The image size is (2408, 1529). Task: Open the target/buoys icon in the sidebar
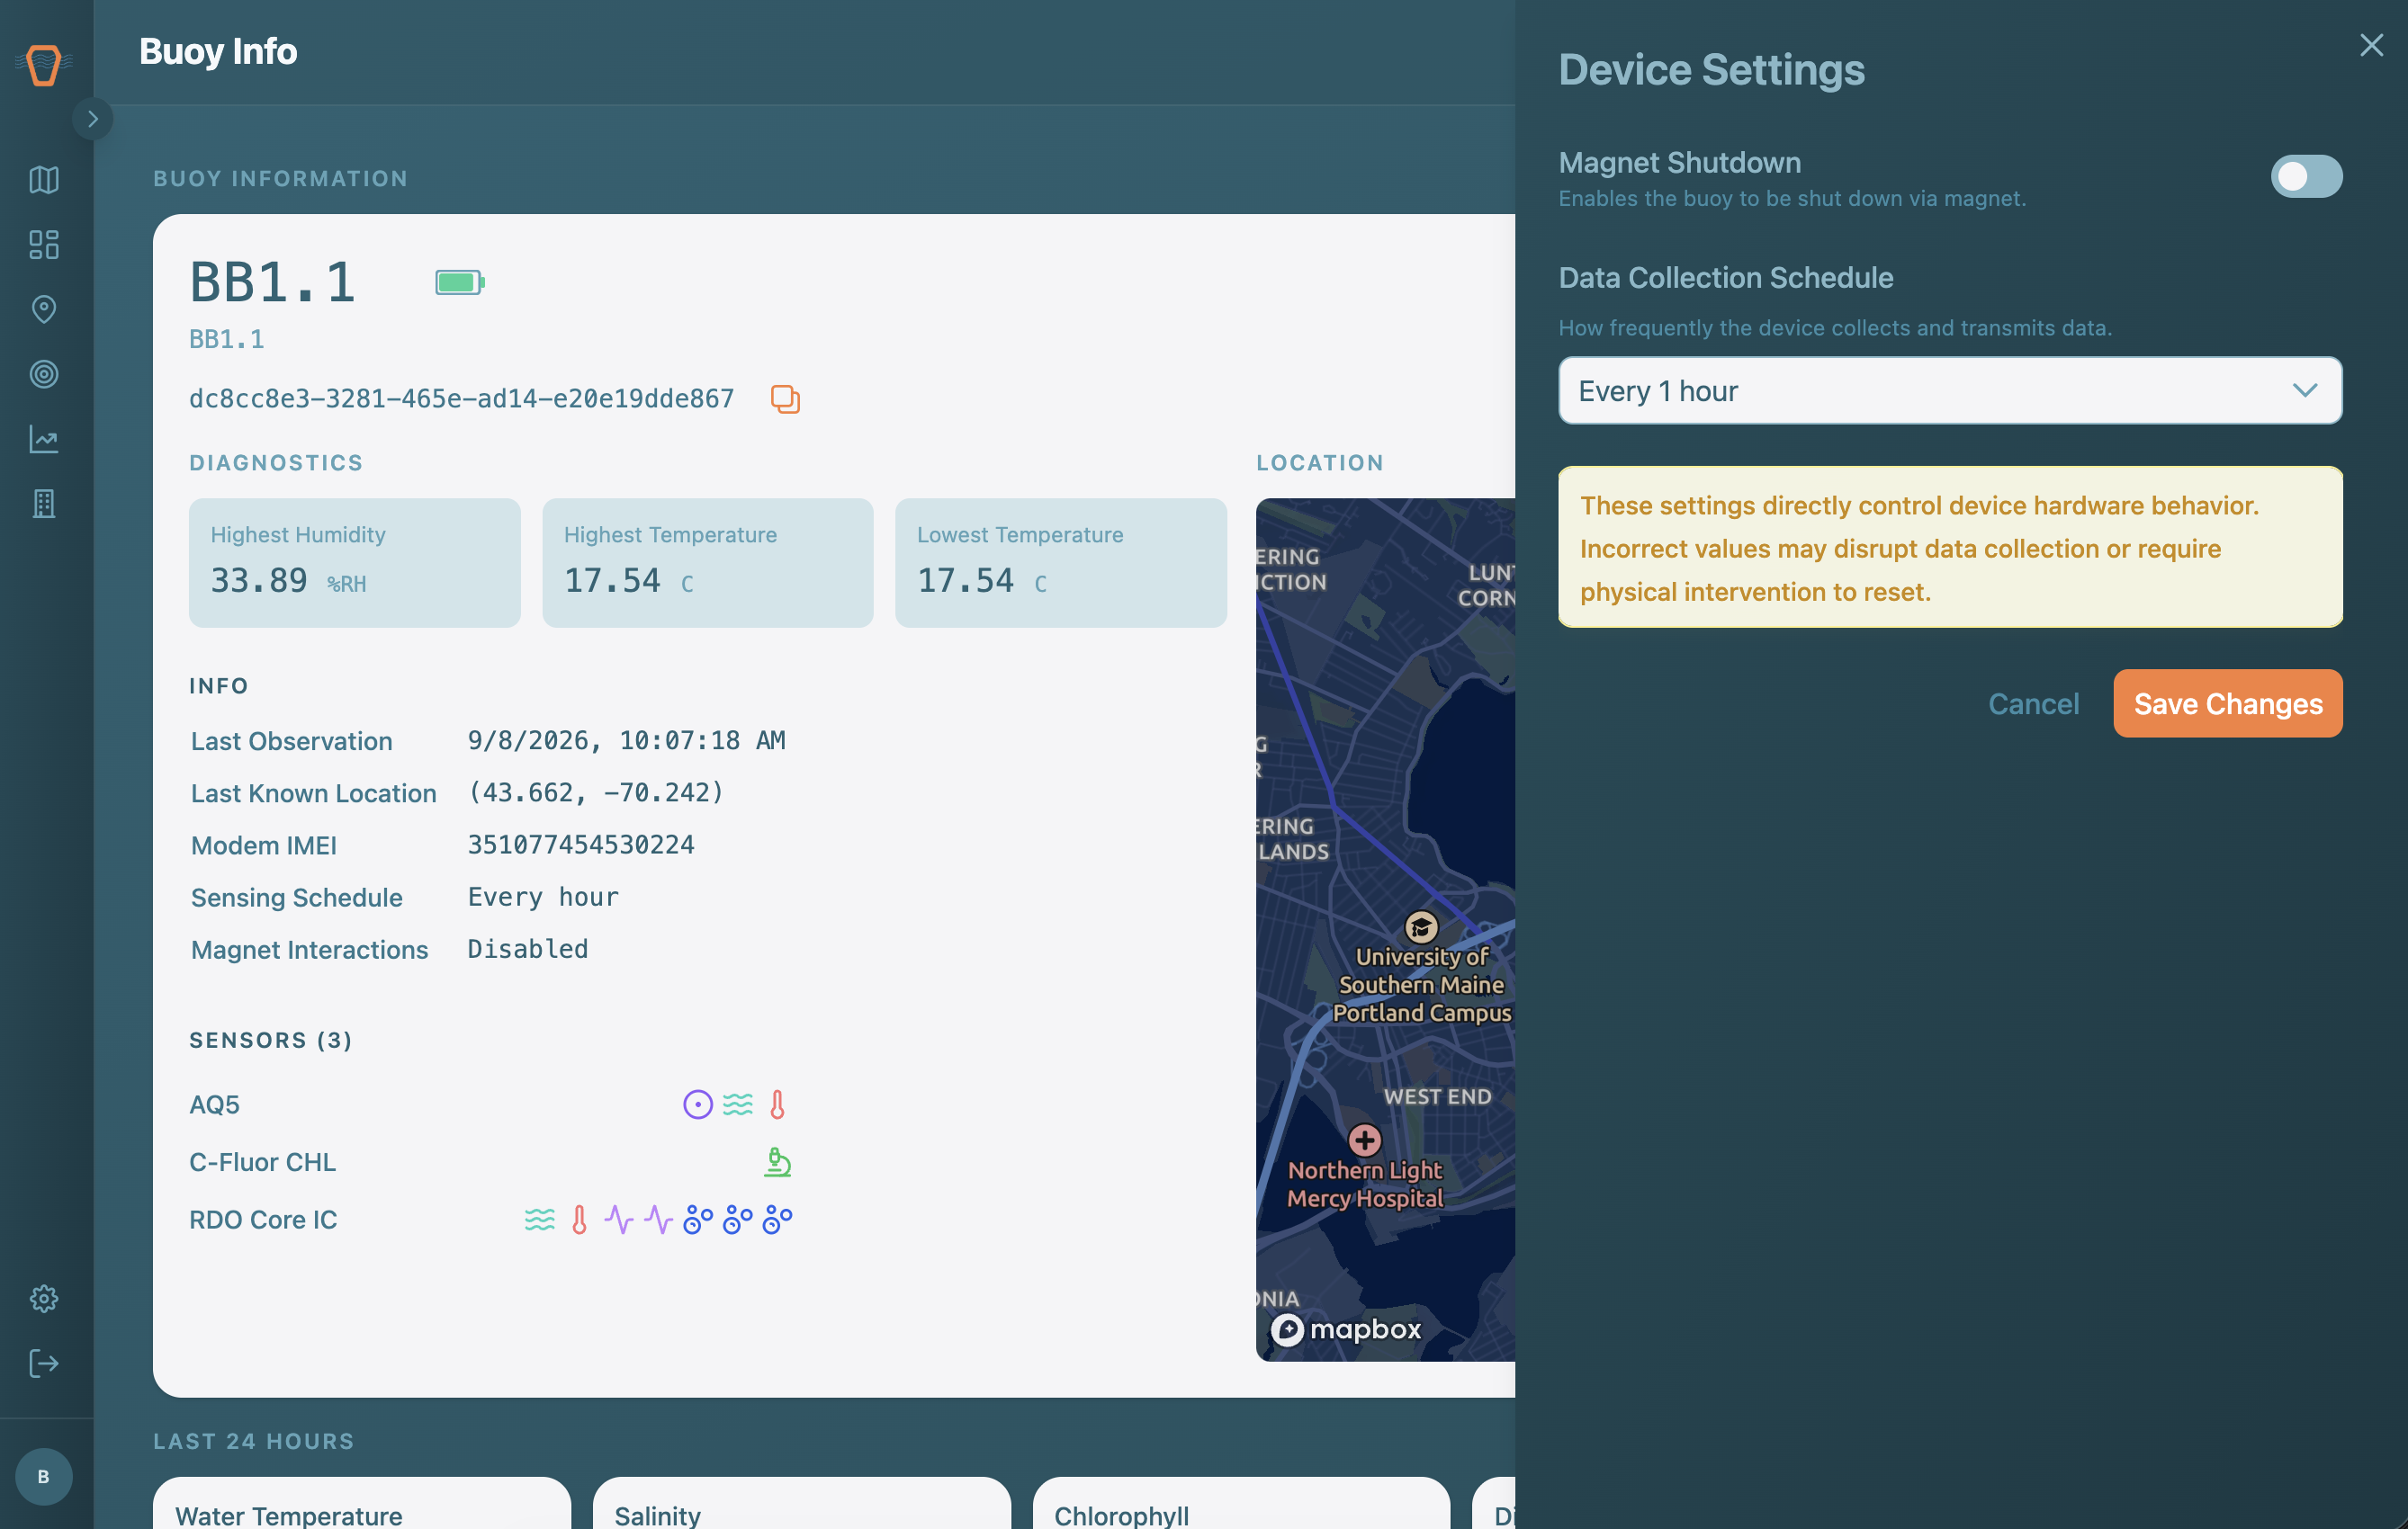[44, 375]
